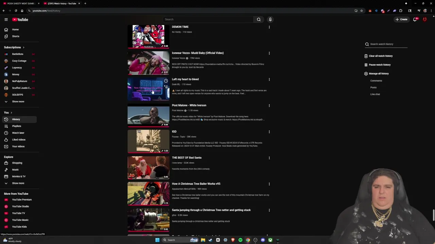
Task: Open more options for IGD video
Action: [269, 132]
